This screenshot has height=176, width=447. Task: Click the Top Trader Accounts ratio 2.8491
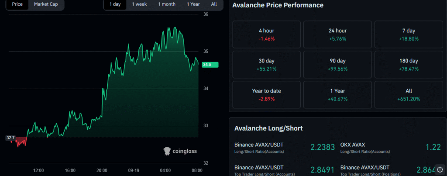[323, 170]
